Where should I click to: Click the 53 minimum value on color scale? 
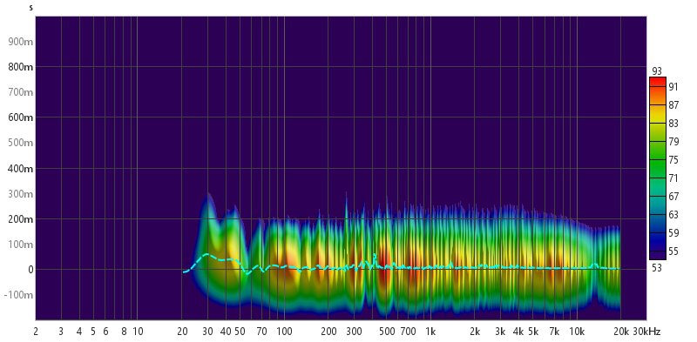click(x=657, y=268)
